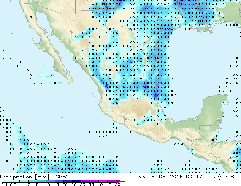Click the '0.5' legend scale label
Viewport: 241px width, 186px height.
click(x=13, y=184)
